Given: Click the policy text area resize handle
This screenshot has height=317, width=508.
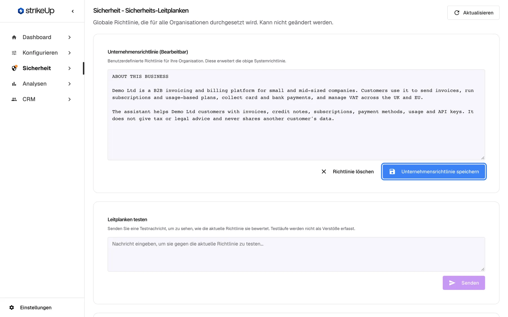Looking at the screenshot, I should 483,158.
